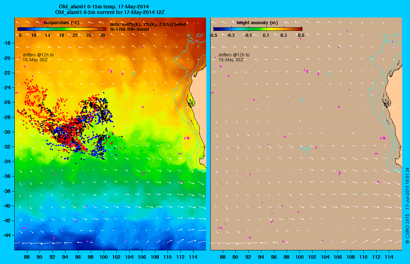
Task: Select the 'height anomaly (m)' legend label
Action: coord(257,23)
